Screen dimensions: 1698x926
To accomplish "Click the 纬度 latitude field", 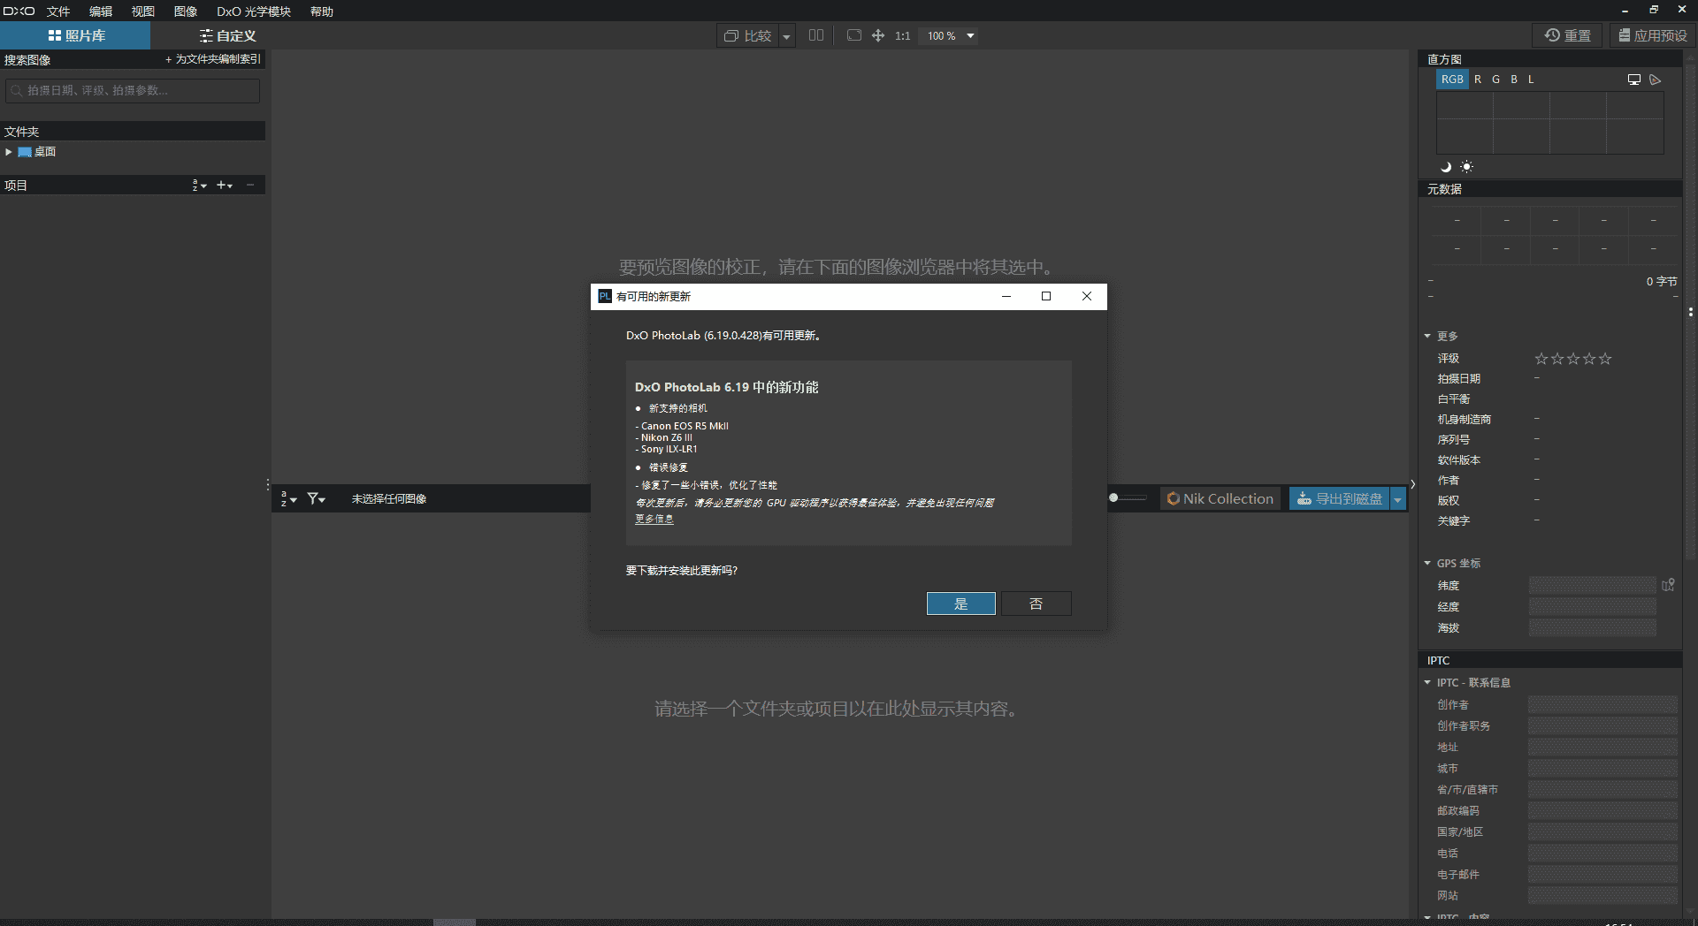I will click(x=1592, y=586).
